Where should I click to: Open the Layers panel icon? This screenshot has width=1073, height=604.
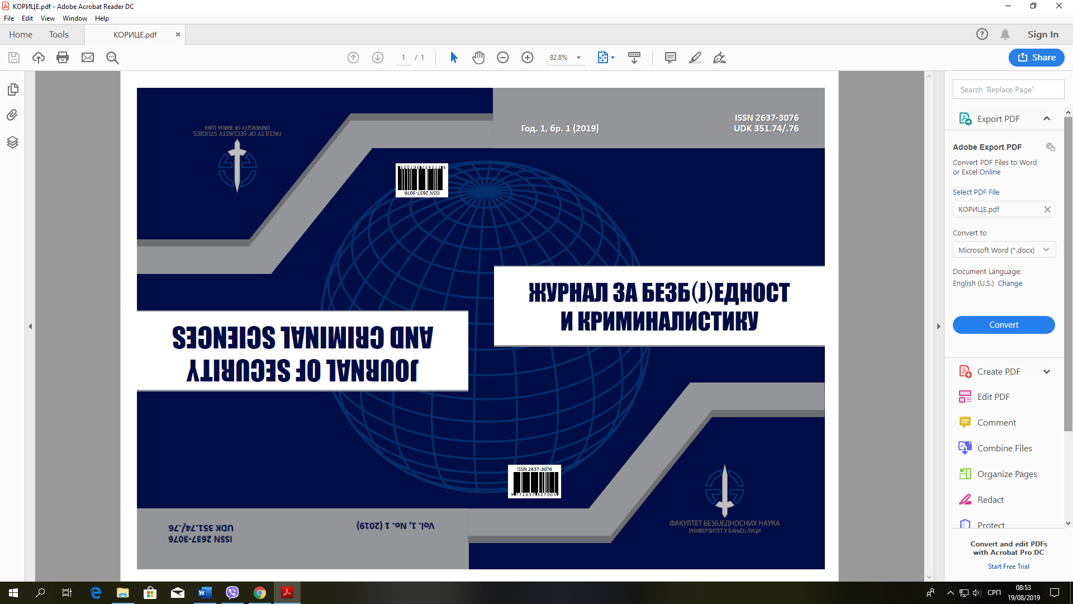click(x=12, y=142)
